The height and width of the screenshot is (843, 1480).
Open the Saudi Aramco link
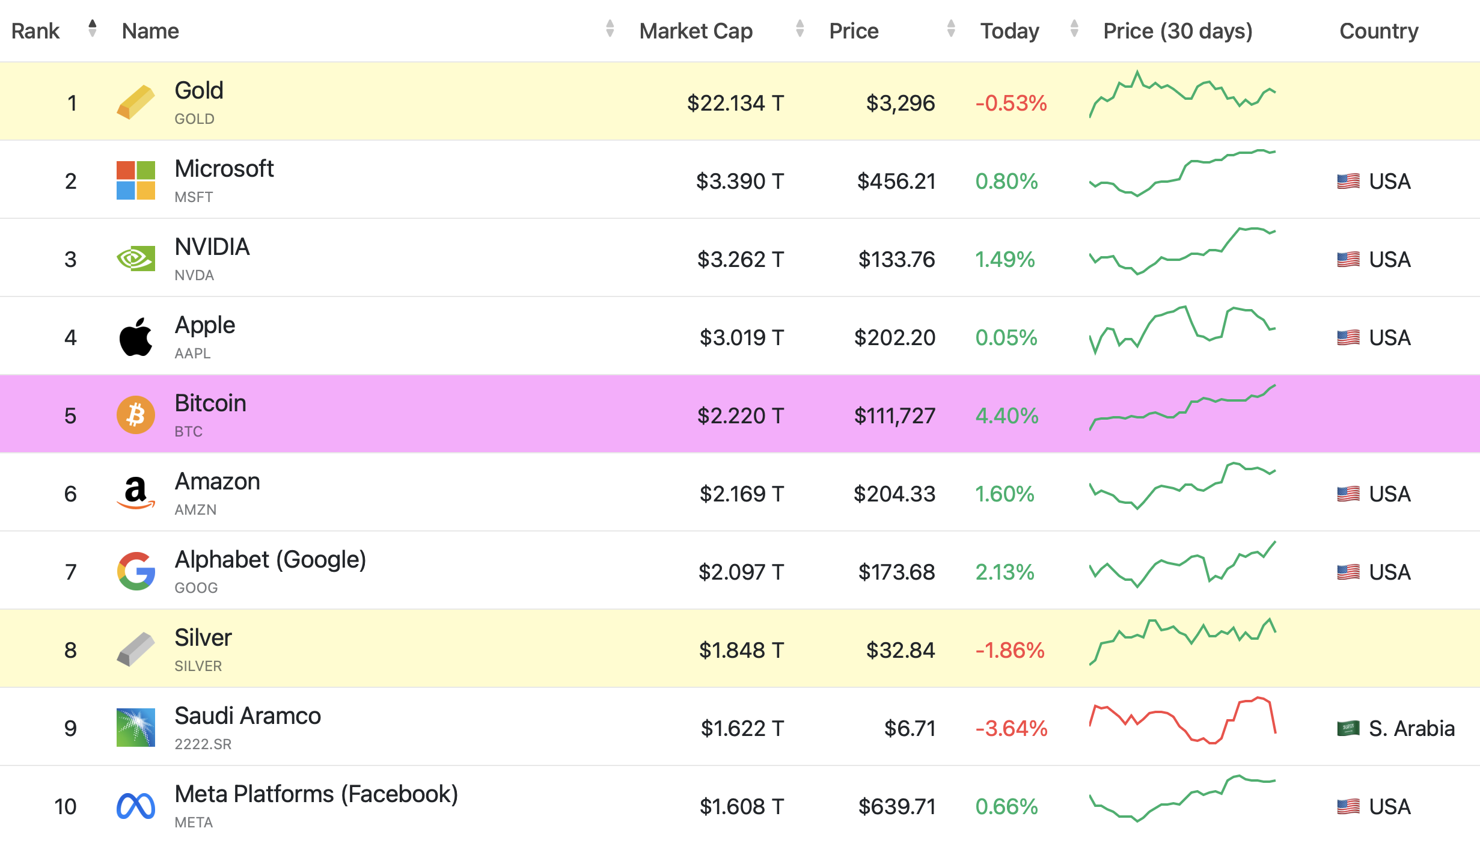(x=248, y=716)
